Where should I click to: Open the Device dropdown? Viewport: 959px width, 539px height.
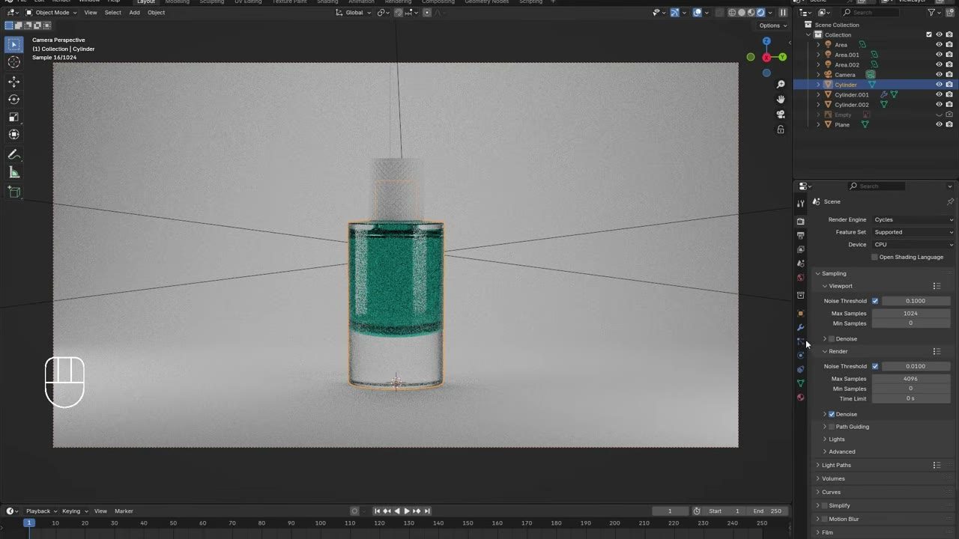[x=913, y=244]
